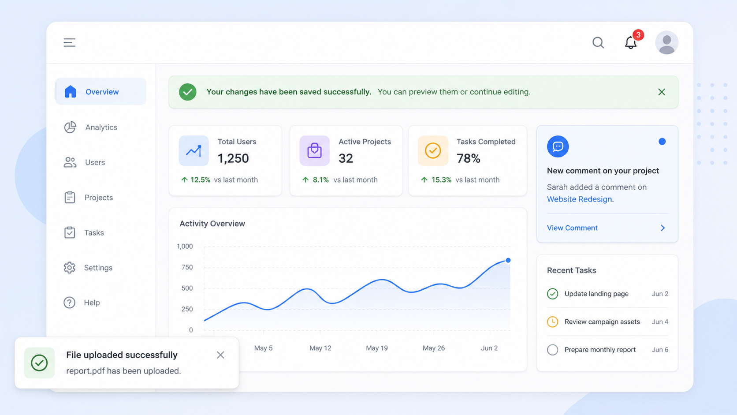Viewport: 737px width, 415px height.
Task: Click the Update landing page task text
Action: [x=596, y=294]
